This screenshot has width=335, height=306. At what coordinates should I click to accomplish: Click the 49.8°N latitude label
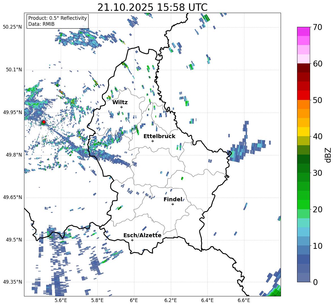[14, 155]
